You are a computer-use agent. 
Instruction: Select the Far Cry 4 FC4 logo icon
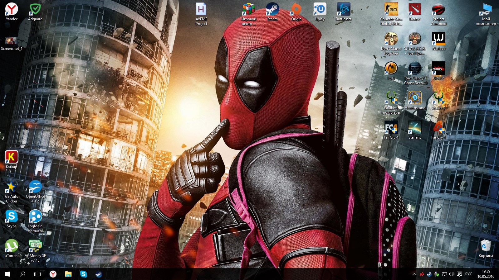click(391, 130)
